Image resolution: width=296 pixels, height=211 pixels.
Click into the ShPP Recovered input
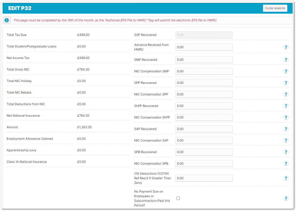(x=204, y=106)
